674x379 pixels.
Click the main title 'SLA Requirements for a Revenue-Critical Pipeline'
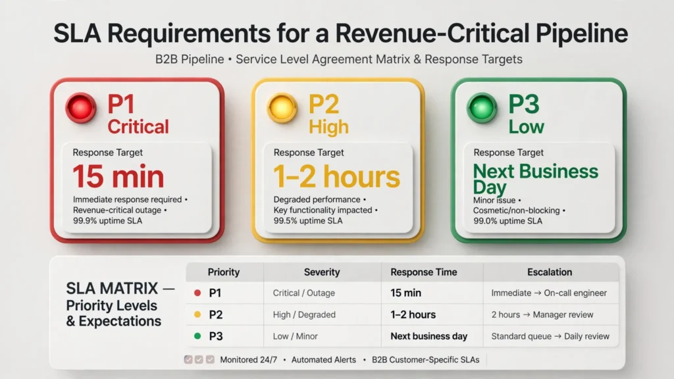pos(340,33)
